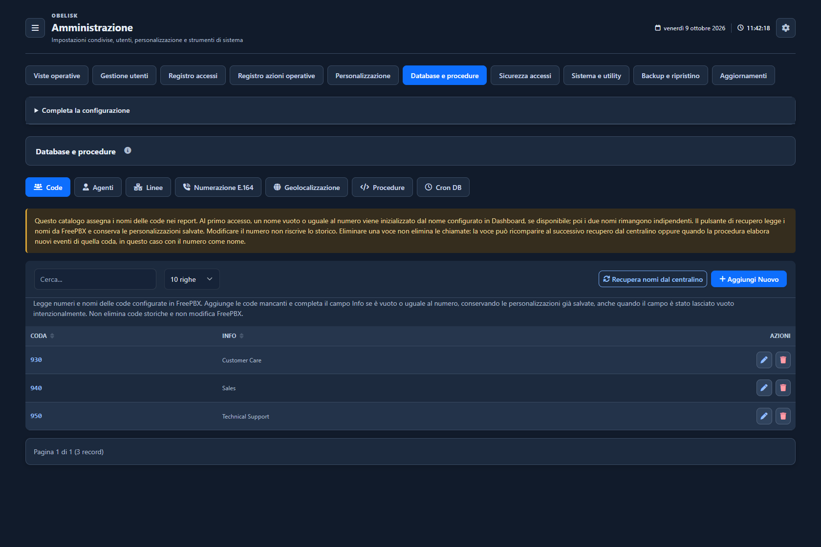Open the Gestione utenti tab
The width and height of the screenshot is (821, 547).
(x=124, y=75)
